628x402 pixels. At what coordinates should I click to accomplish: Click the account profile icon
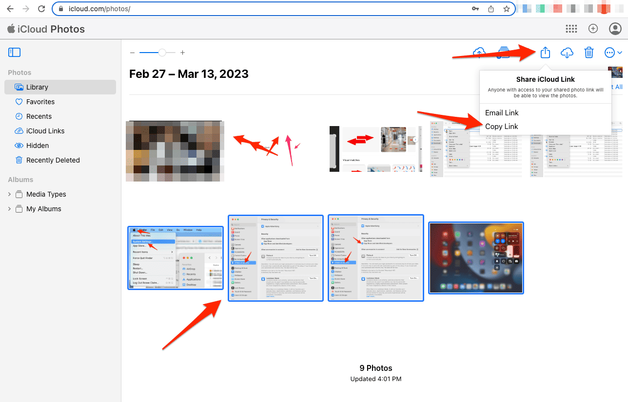(615, 29)
